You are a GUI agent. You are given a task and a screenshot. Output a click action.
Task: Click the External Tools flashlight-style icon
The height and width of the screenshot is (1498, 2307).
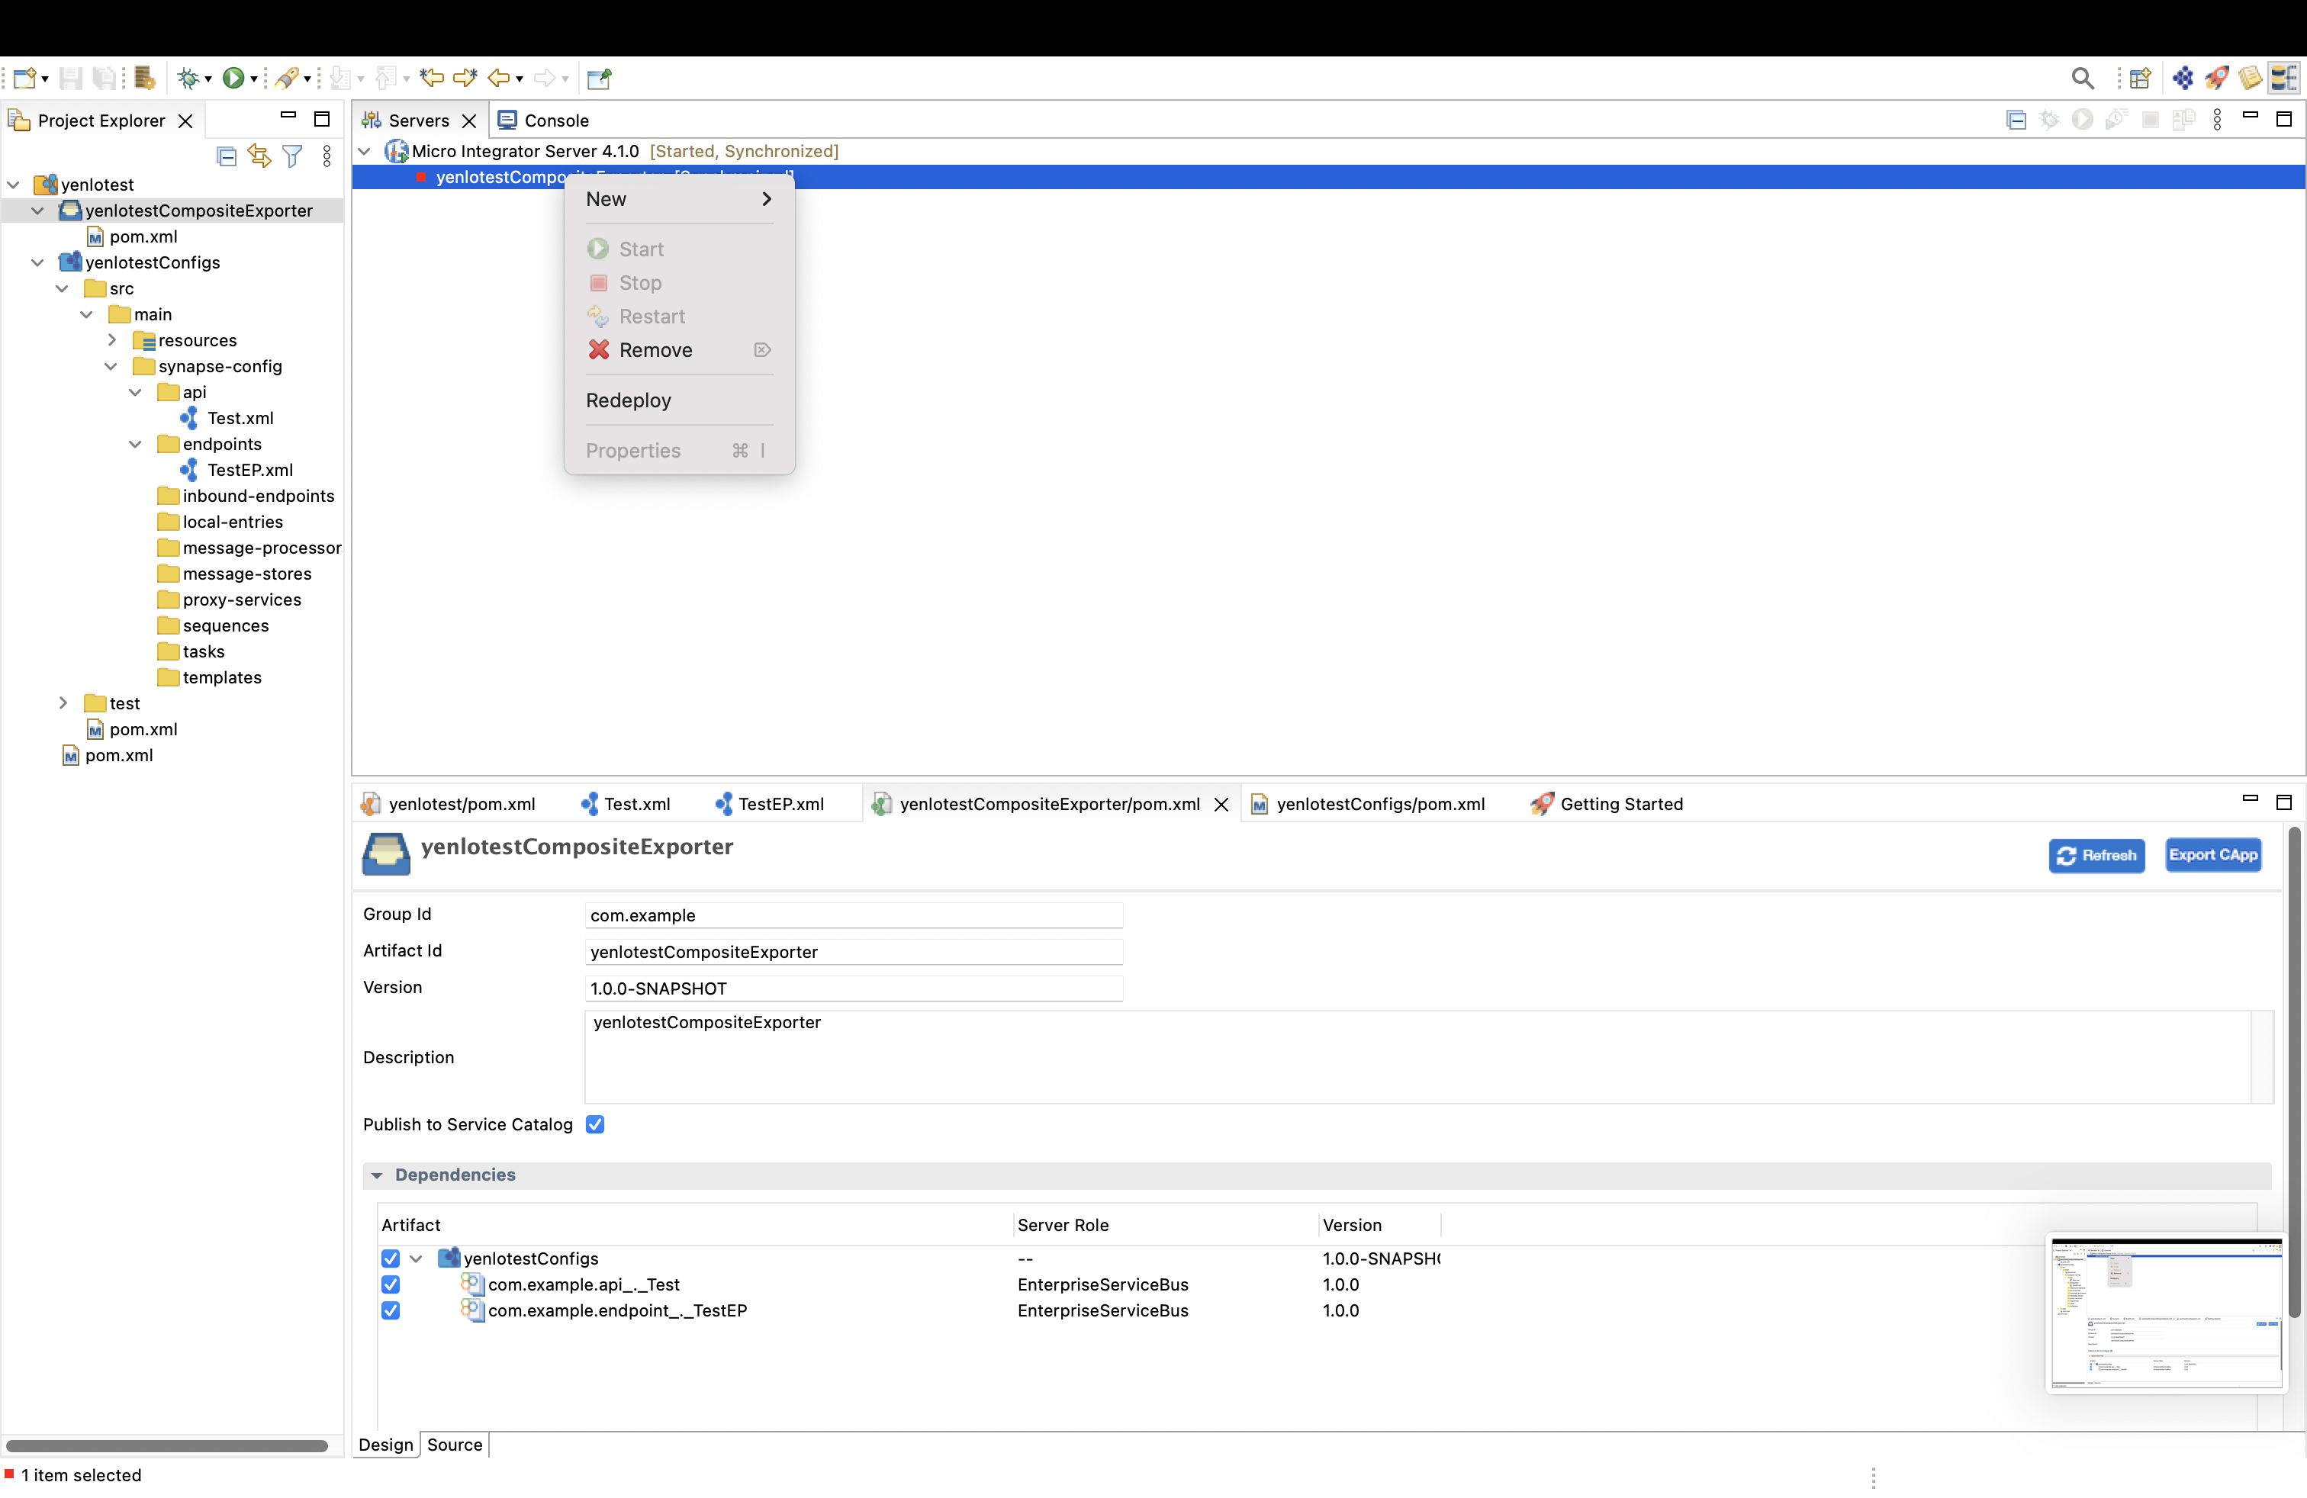tap(287, 78)
